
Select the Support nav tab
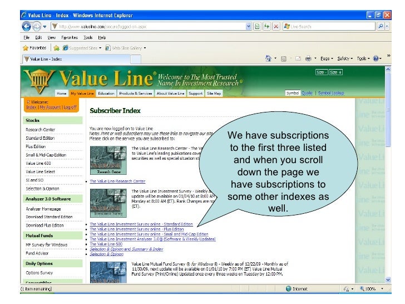pos(195,94)
